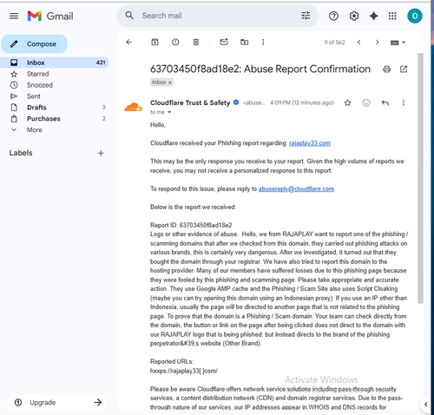Report this email as spam
434x415 pixels.
coord(175,43)
